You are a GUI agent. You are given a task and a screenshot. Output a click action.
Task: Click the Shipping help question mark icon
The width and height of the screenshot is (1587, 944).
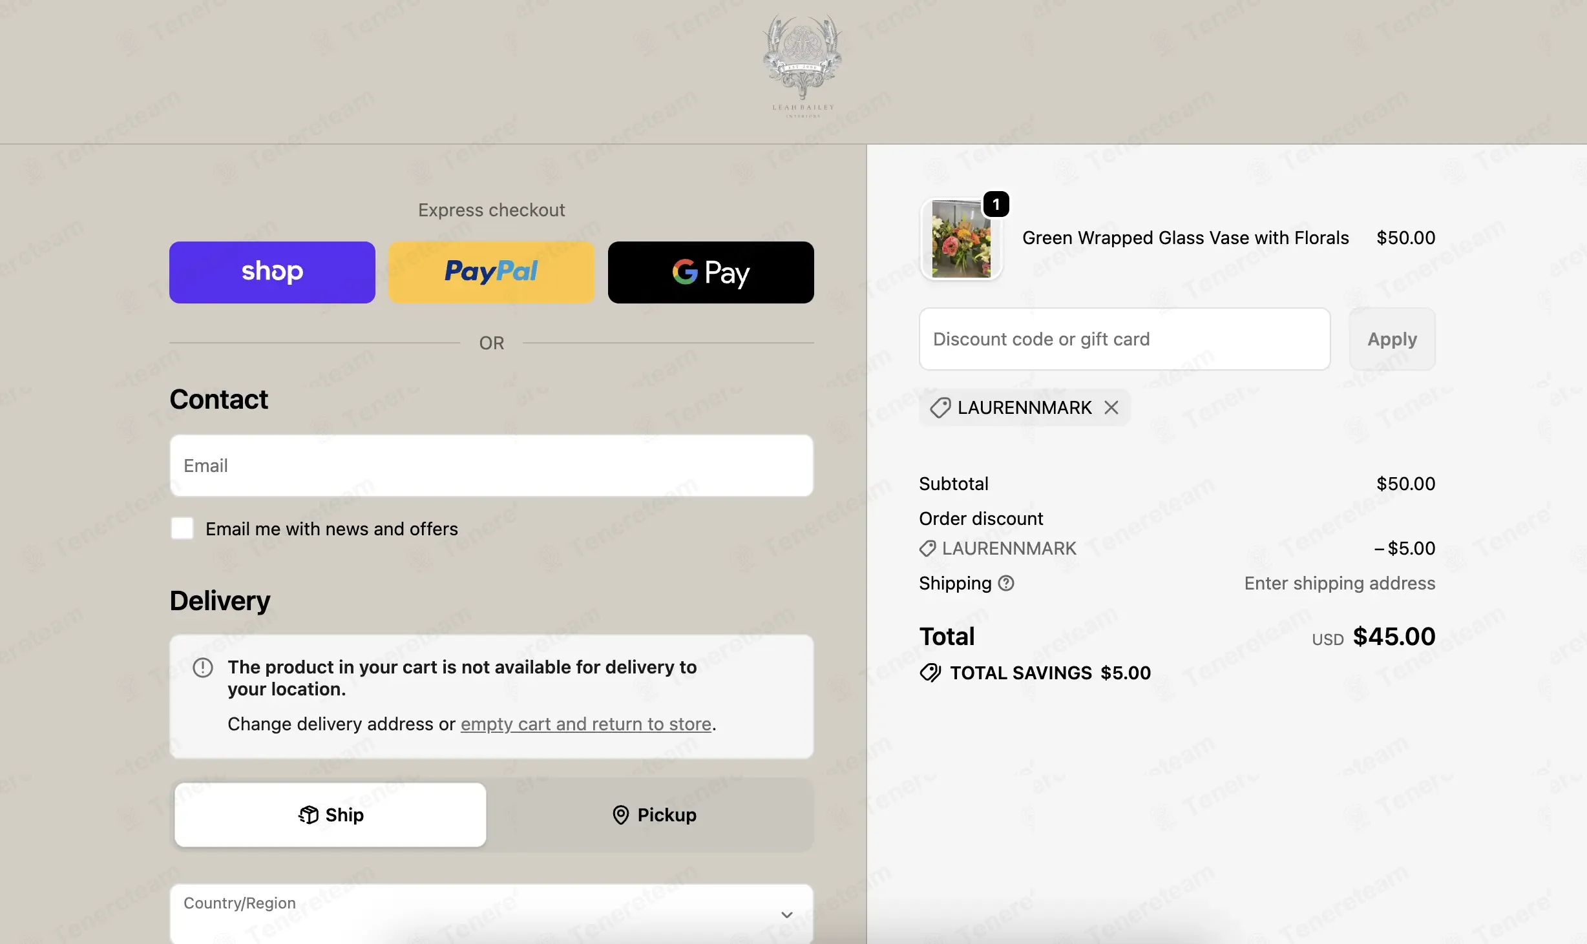click(x=1006, y=583)
